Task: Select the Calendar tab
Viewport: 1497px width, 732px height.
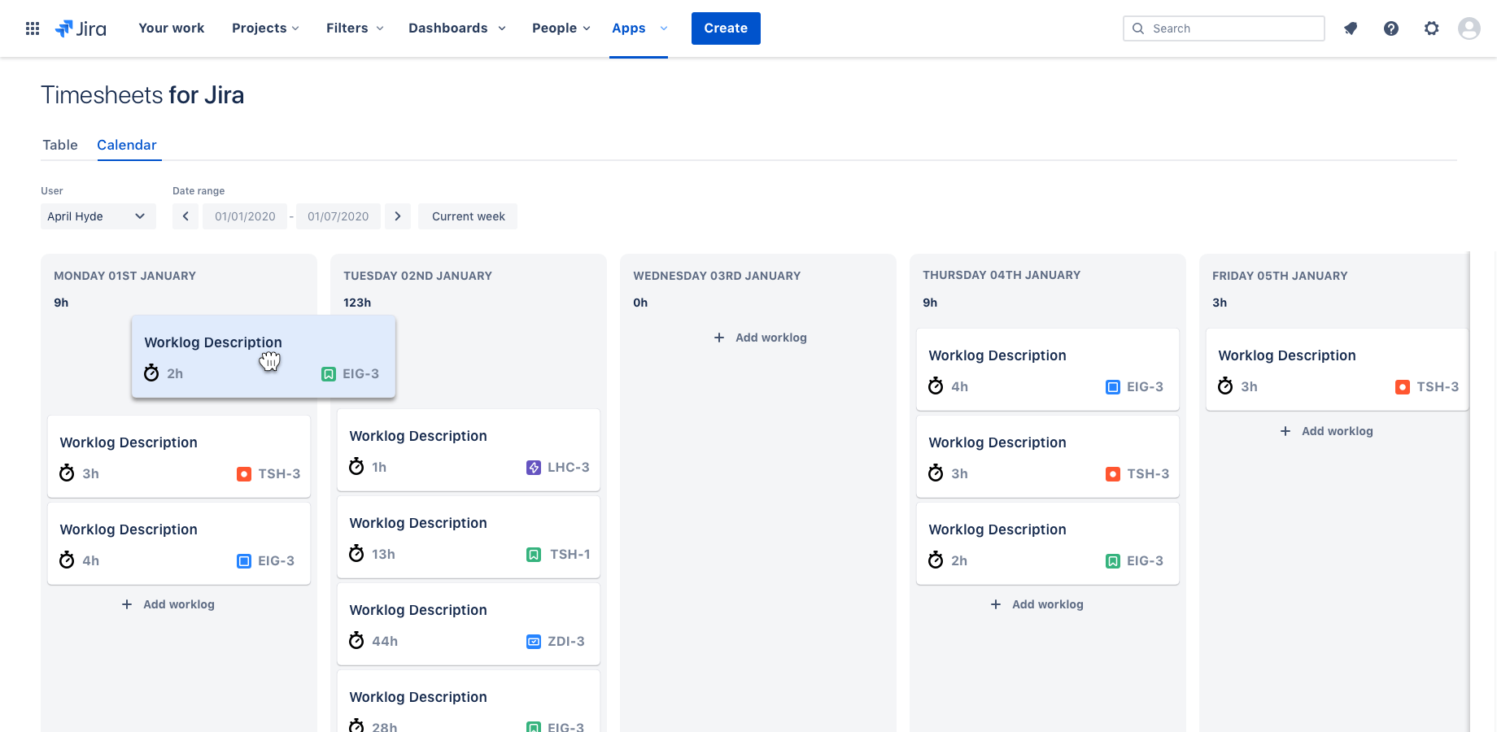Action: (x=127, y=145)
